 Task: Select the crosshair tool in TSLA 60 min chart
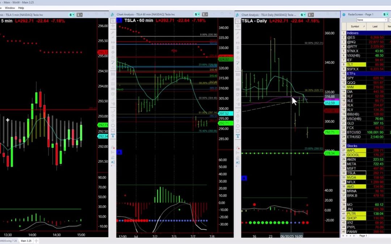click(113, 26)
